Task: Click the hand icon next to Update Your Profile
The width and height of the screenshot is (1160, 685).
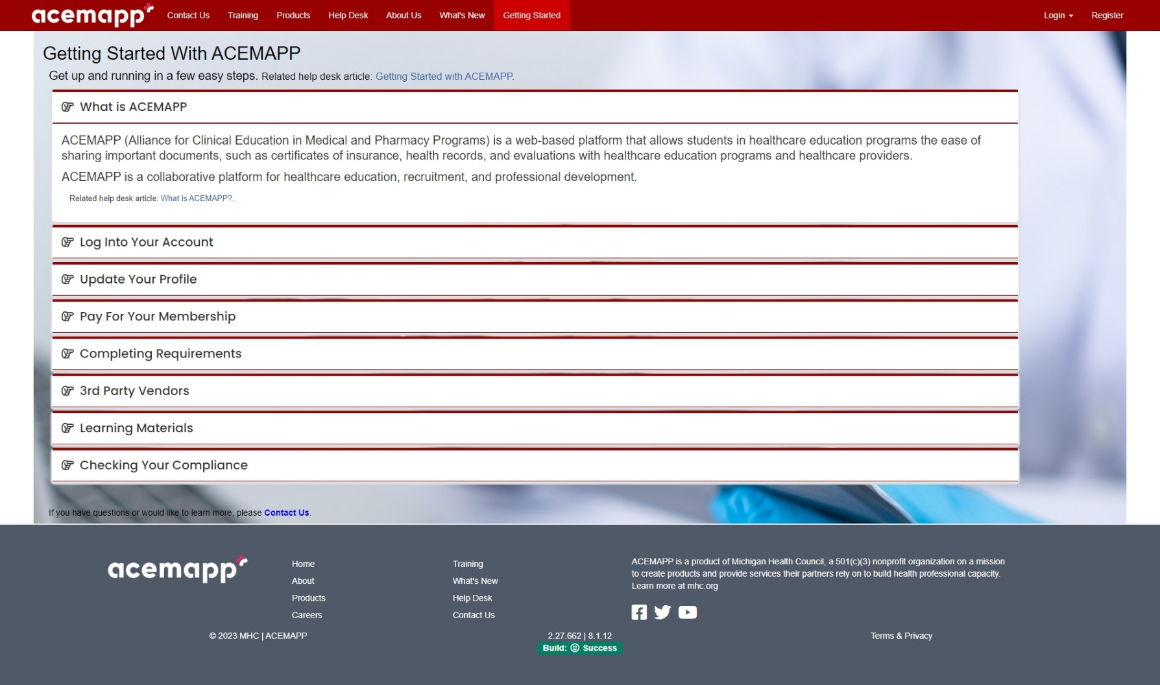Action: (67, 280)
